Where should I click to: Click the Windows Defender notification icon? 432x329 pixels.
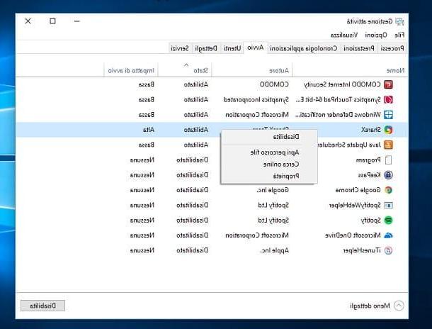tap(388, 114)
